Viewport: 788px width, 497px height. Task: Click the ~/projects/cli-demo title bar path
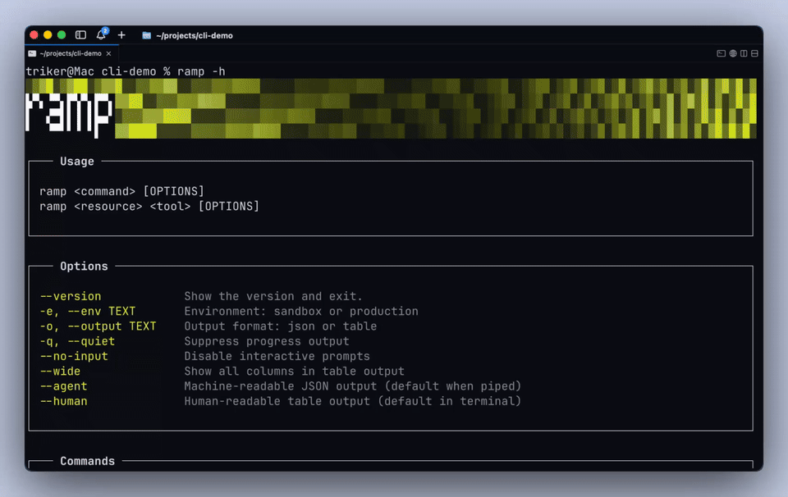tap(194, 35)
